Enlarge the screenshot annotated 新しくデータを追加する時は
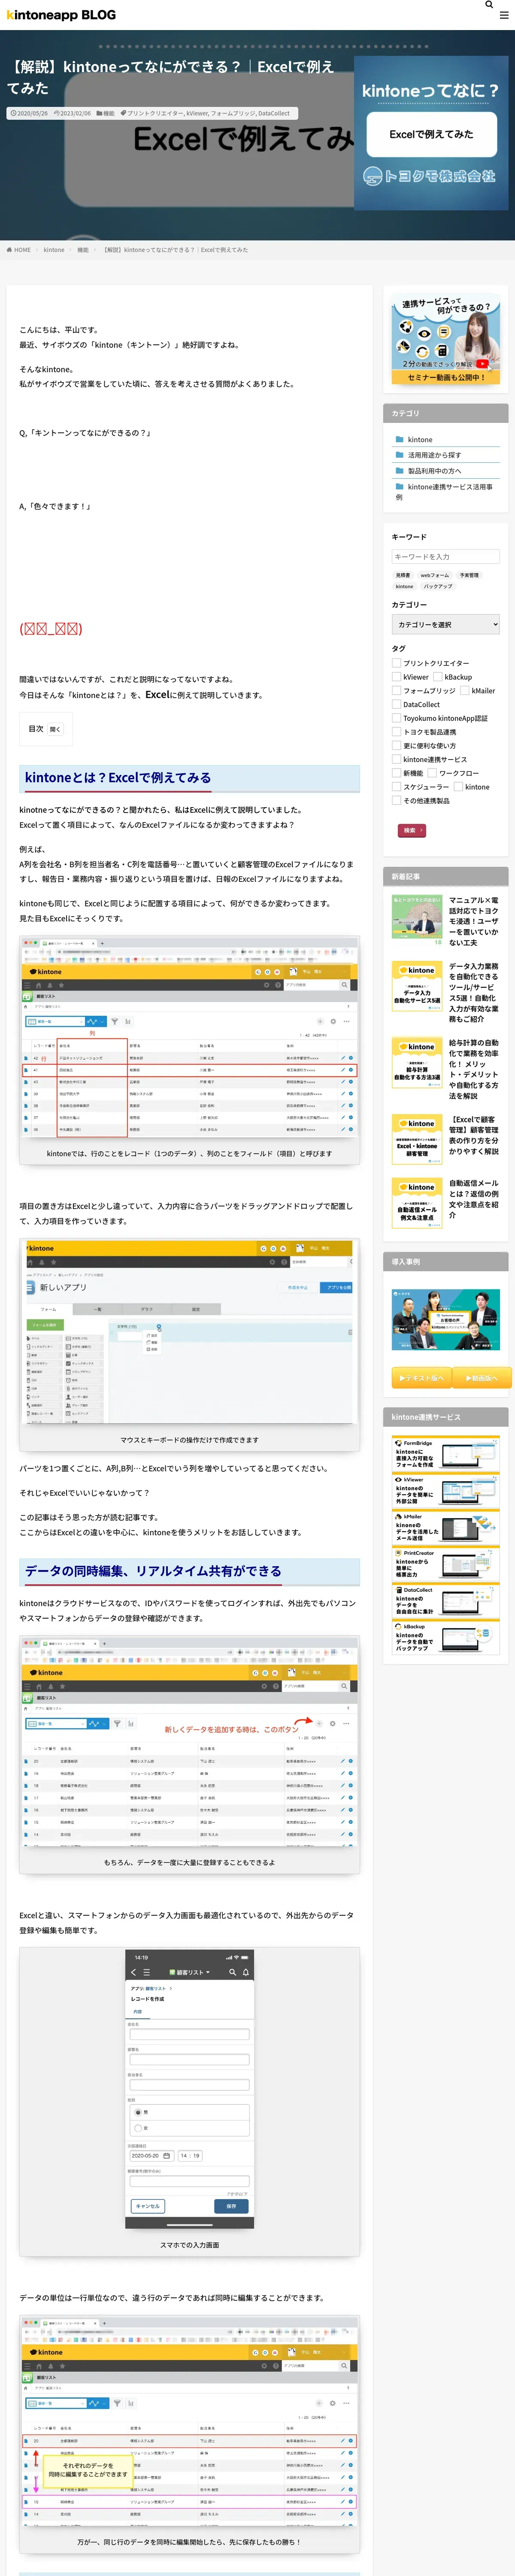 pyautogui.click(x=190, y=1741)
